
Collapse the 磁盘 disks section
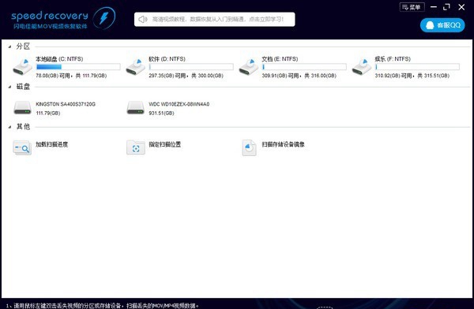(10, 87)
